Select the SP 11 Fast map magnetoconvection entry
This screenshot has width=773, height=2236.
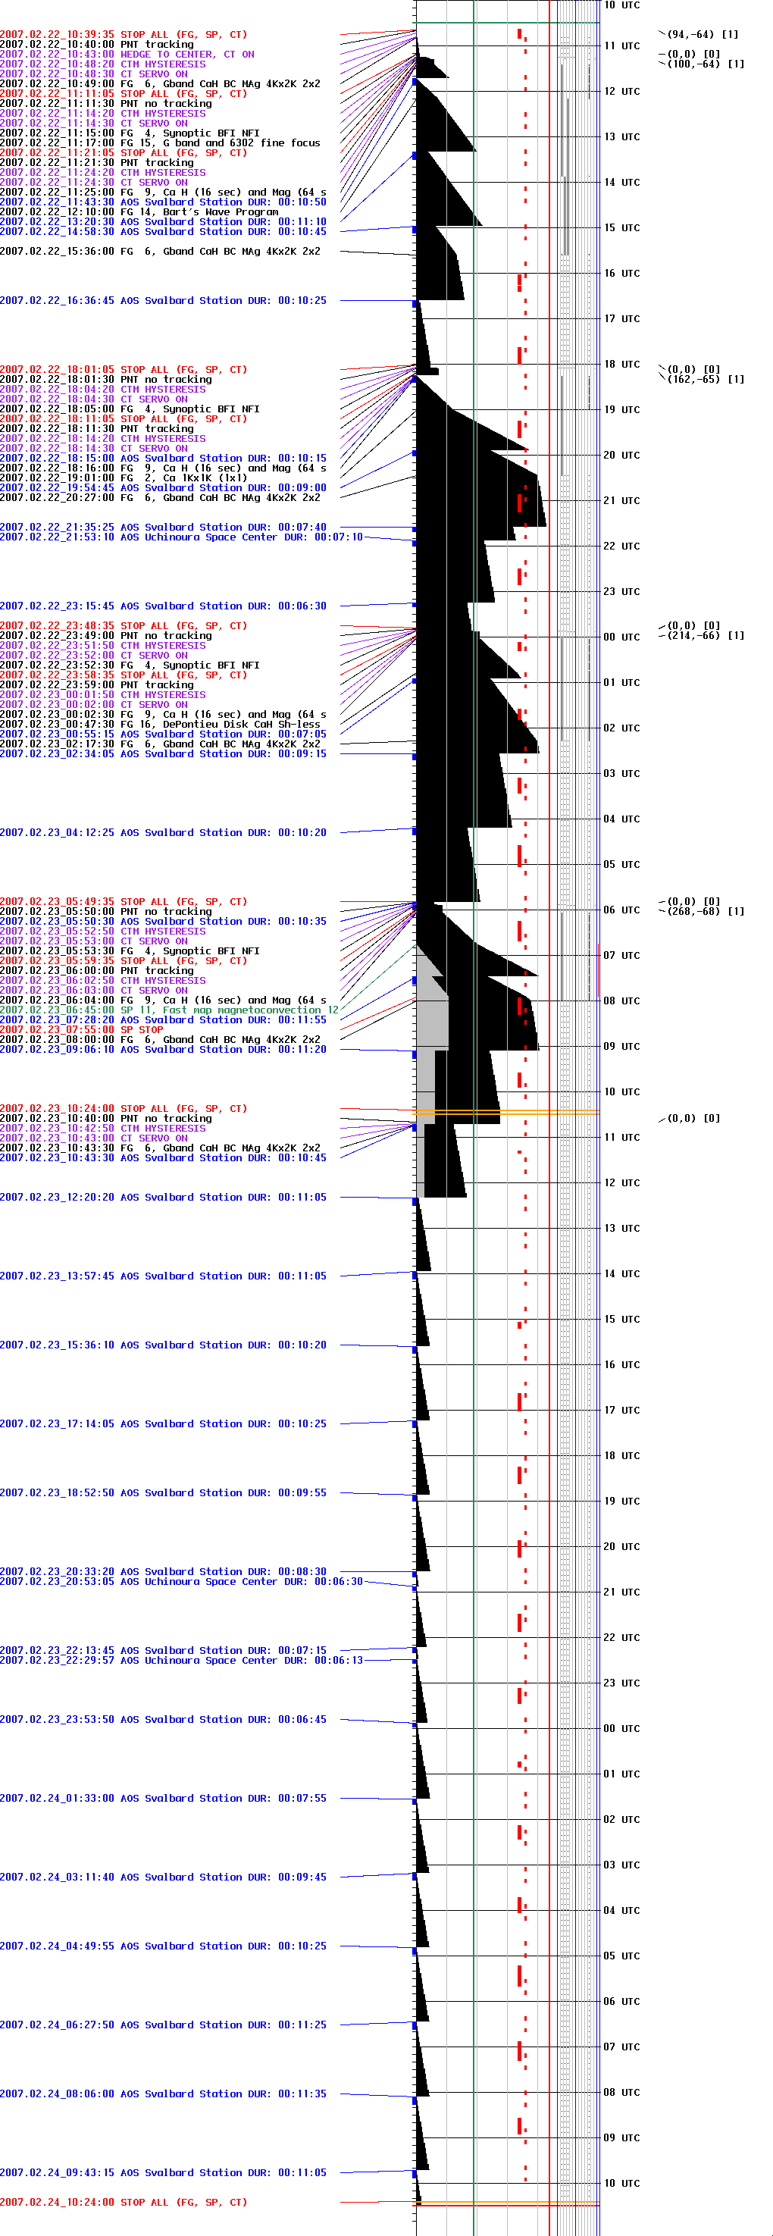click(168, 1010)
